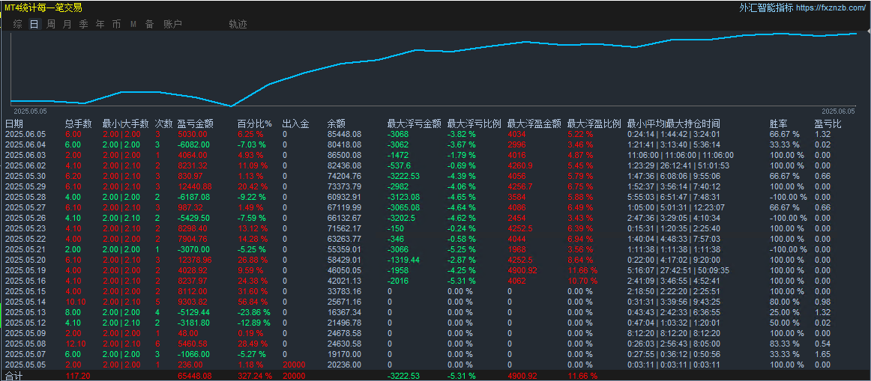The width and height of the screenshot is (871, 381).
Task: Open the 周 weekly statistics tab
Action: click(x=51, y=25)
